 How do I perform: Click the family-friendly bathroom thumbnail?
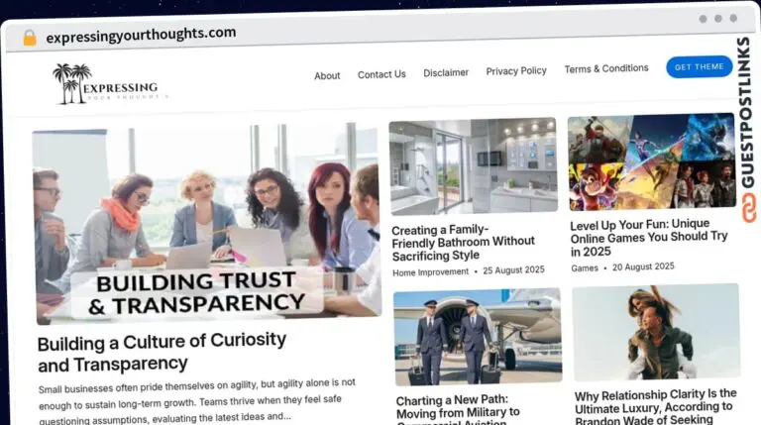click(473, 165)
